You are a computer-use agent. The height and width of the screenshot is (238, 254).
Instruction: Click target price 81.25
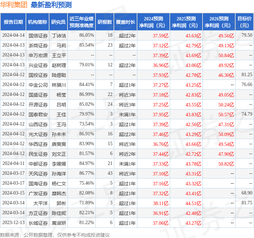[x=247, y=74]
